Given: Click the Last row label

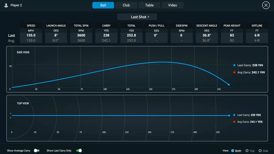Looking at the screenshot, I should (12, 36).
